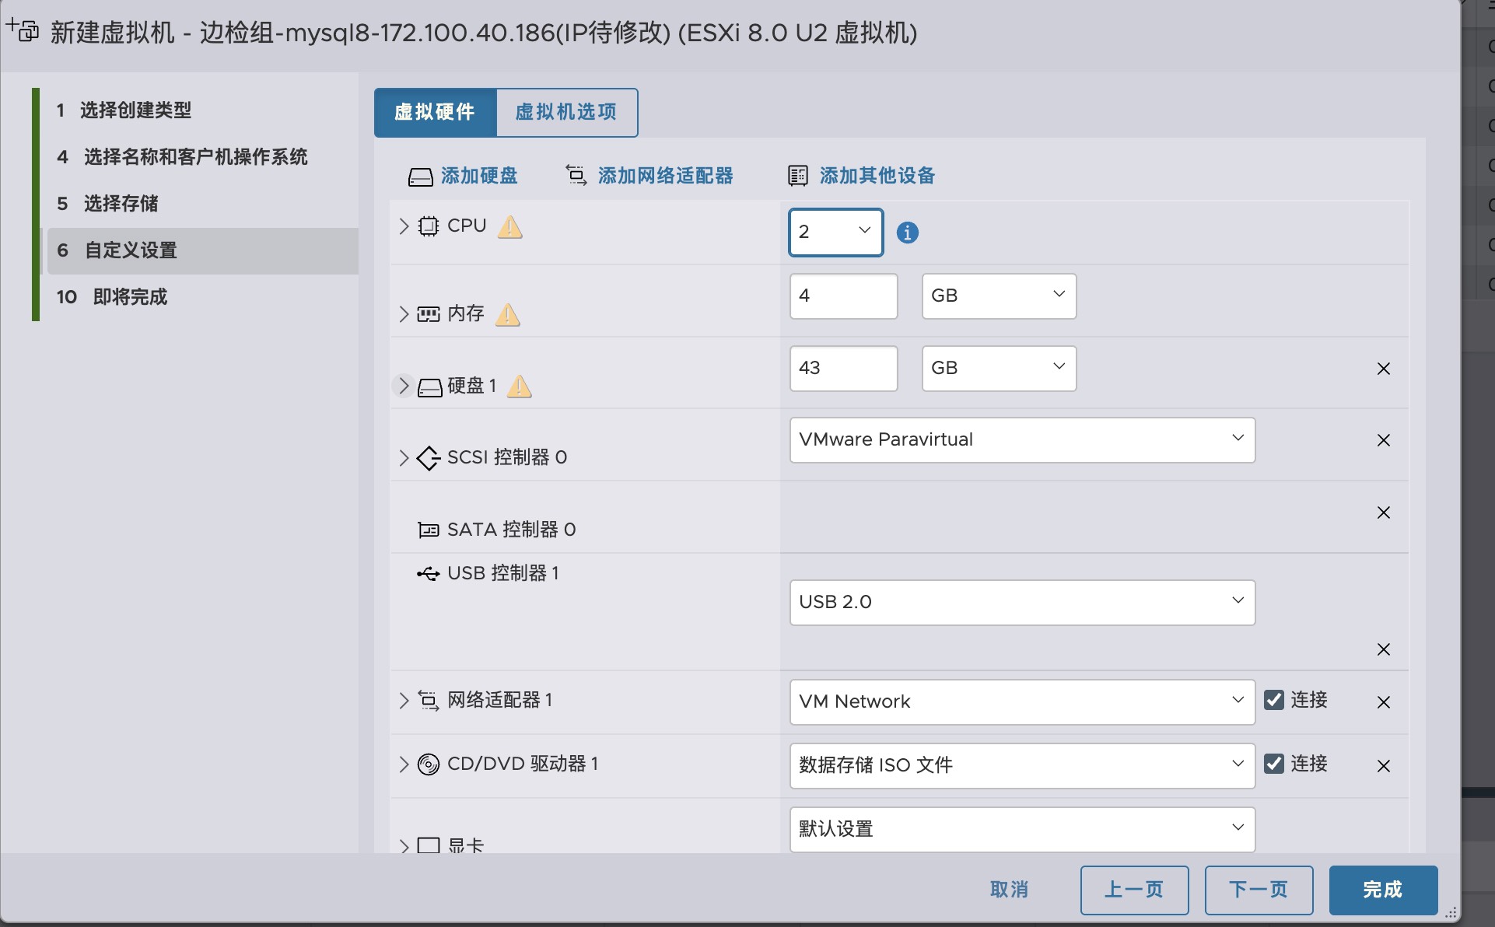Expand the hard disk 1 settings
1495x927 pixels.
(404, 386)
